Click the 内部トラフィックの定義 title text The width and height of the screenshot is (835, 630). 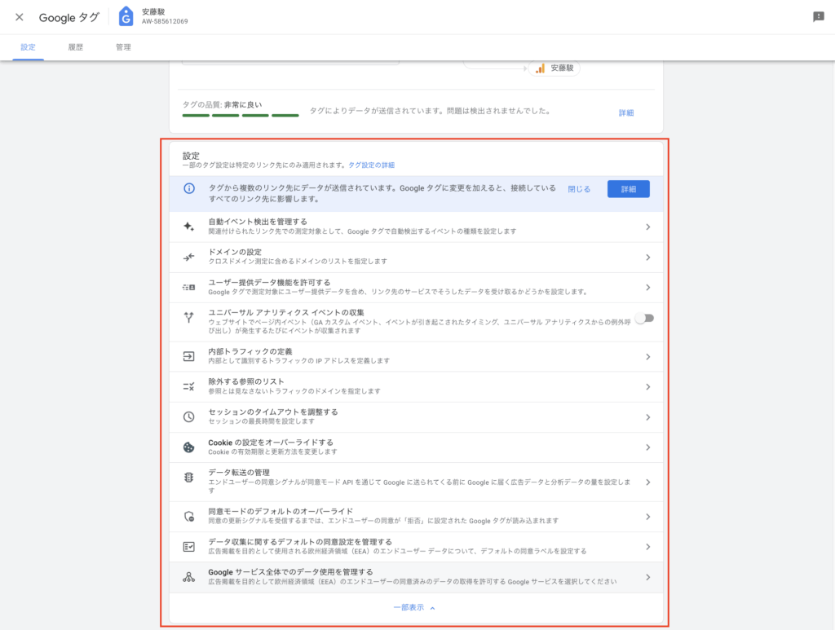(x=250, y=351)
